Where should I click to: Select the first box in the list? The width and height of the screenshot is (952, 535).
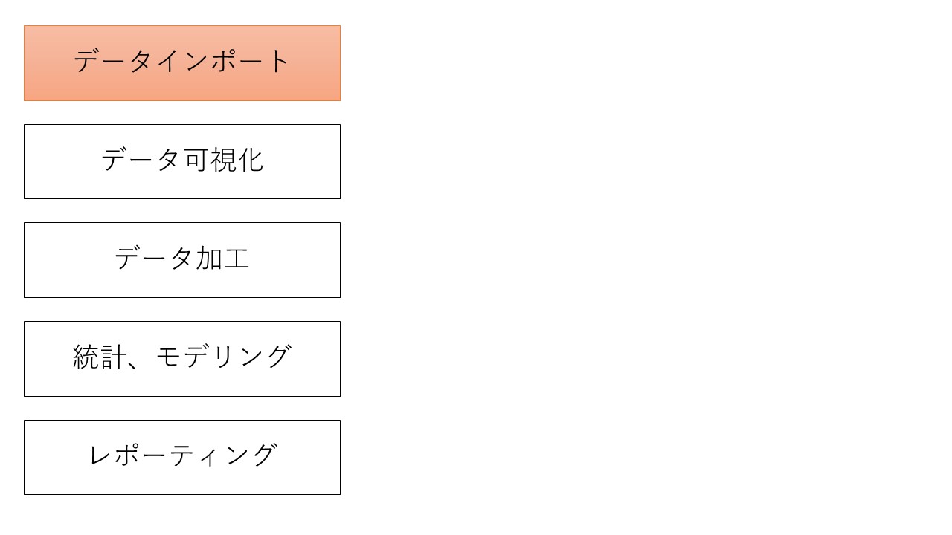pos(182,63)
